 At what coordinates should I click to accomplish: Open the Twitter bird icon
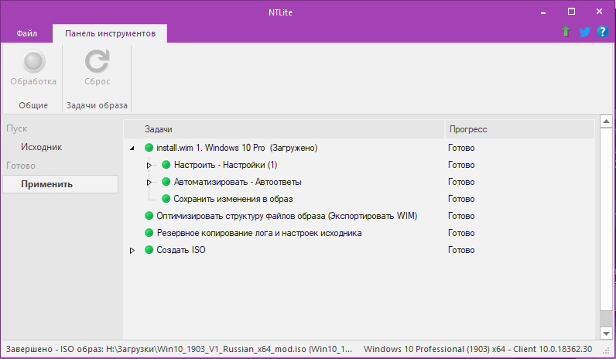pos(584,32)
